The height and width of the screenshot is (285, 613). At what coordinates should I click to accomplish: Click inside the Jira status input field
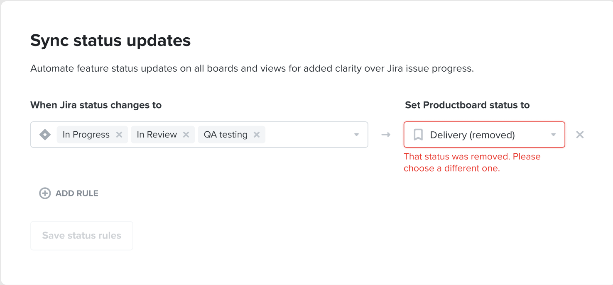[x=307, y=134]
